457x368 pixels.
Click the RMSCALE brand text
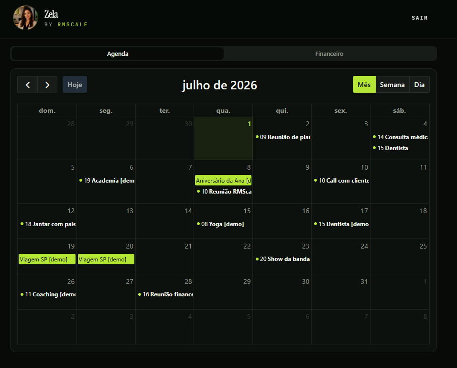tap(73, 24)
